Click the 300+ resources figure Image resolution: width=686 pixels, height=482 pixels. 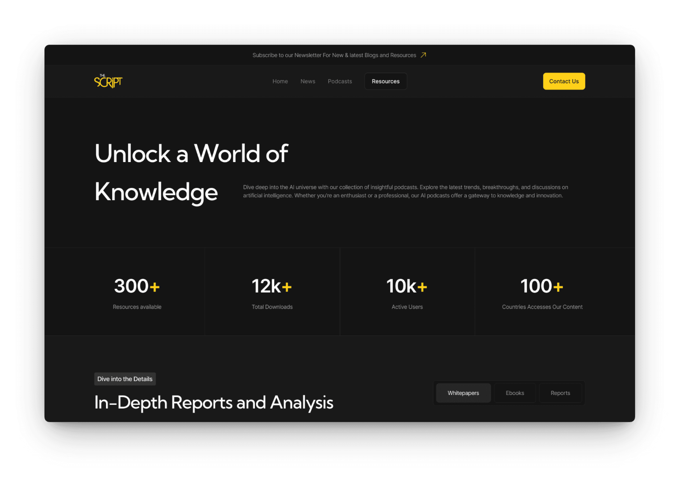pos(137,286)
